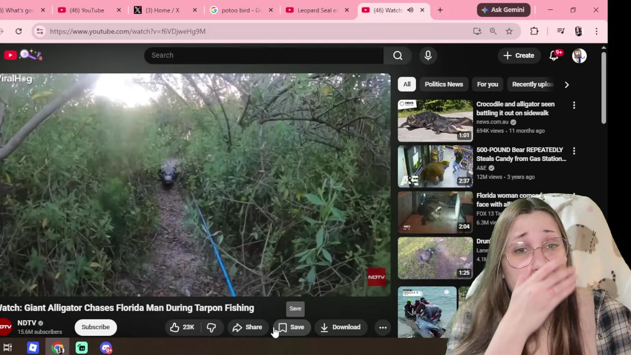Open Crocodile and alligator battling video title
The height and width of the screenshot is (355, 631).
coord(515,108)
